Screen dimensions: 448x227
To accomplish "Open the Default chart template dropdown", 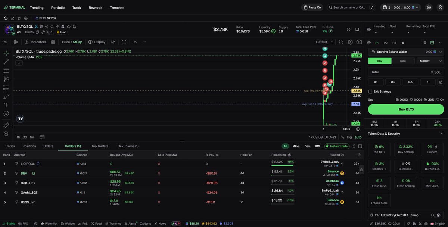I will (324, 42).
